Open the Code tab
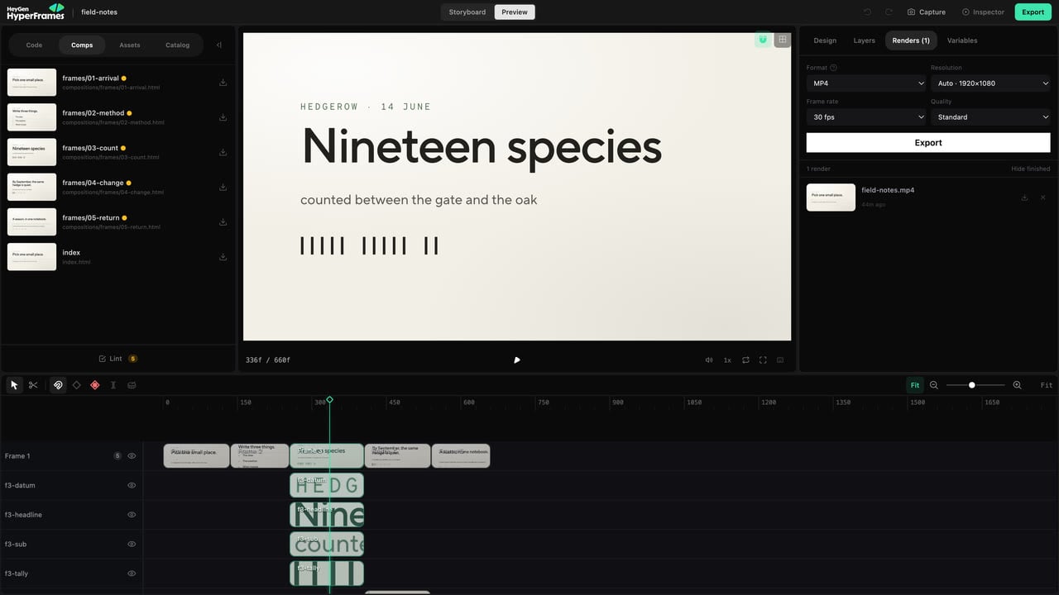The height and width of the screenshot is (595, 1059). click(34, 45)
